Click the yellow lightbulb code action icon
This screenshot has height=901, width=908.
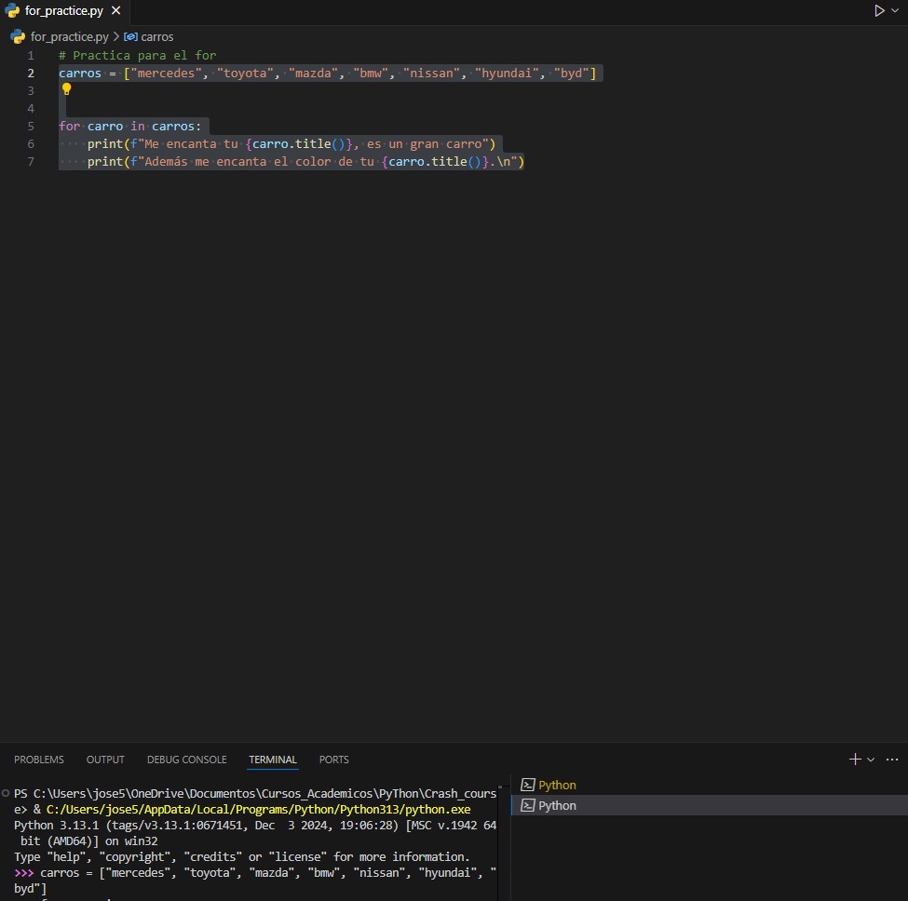(66, 90)
